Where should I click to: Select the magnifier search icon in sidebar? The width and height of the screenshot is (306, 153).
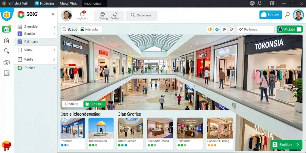(7, 51)
